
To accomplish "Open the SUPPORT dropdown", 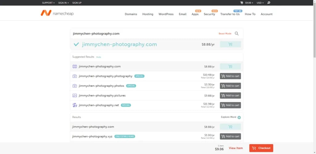I will click(x=48, y=3).
